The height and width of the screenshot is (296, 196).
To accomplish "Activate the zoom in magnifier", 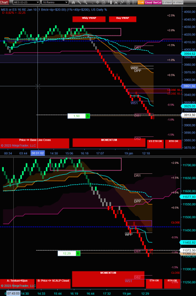I will [x=85, y=2].
